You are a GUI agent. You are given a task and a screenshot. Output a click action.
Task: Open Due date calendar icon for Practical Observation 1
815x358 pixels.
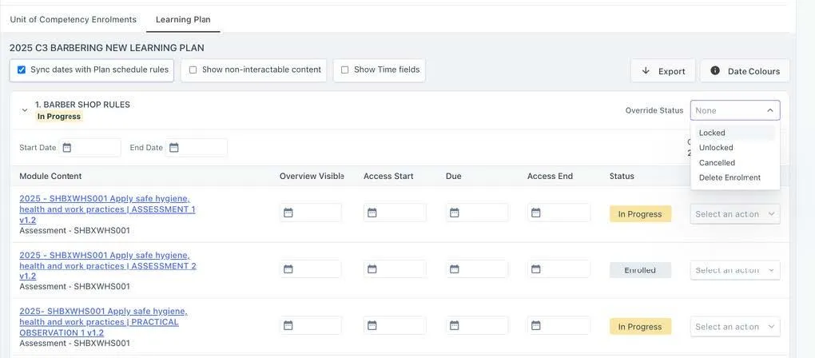(x=455, y=325)
